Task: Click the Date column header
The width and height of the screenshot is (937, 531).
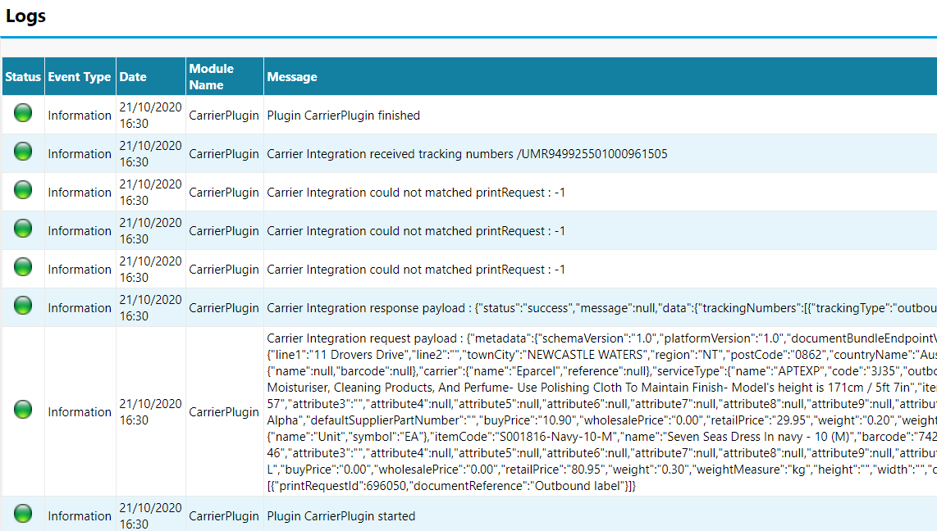Action: coord(133,77)
